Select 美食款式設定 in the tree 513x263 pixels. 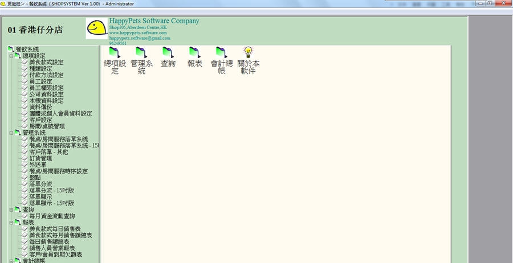pyautogui.click(x=46, y=62)
